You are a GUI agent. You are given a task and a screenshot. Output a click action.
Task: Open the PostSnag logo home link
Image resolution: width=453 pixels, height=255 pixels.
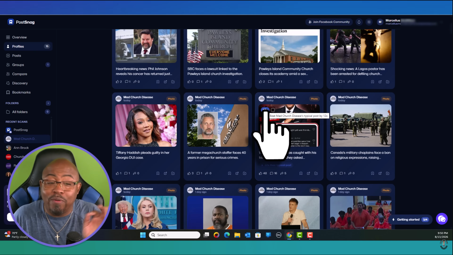tap(21, 22)
